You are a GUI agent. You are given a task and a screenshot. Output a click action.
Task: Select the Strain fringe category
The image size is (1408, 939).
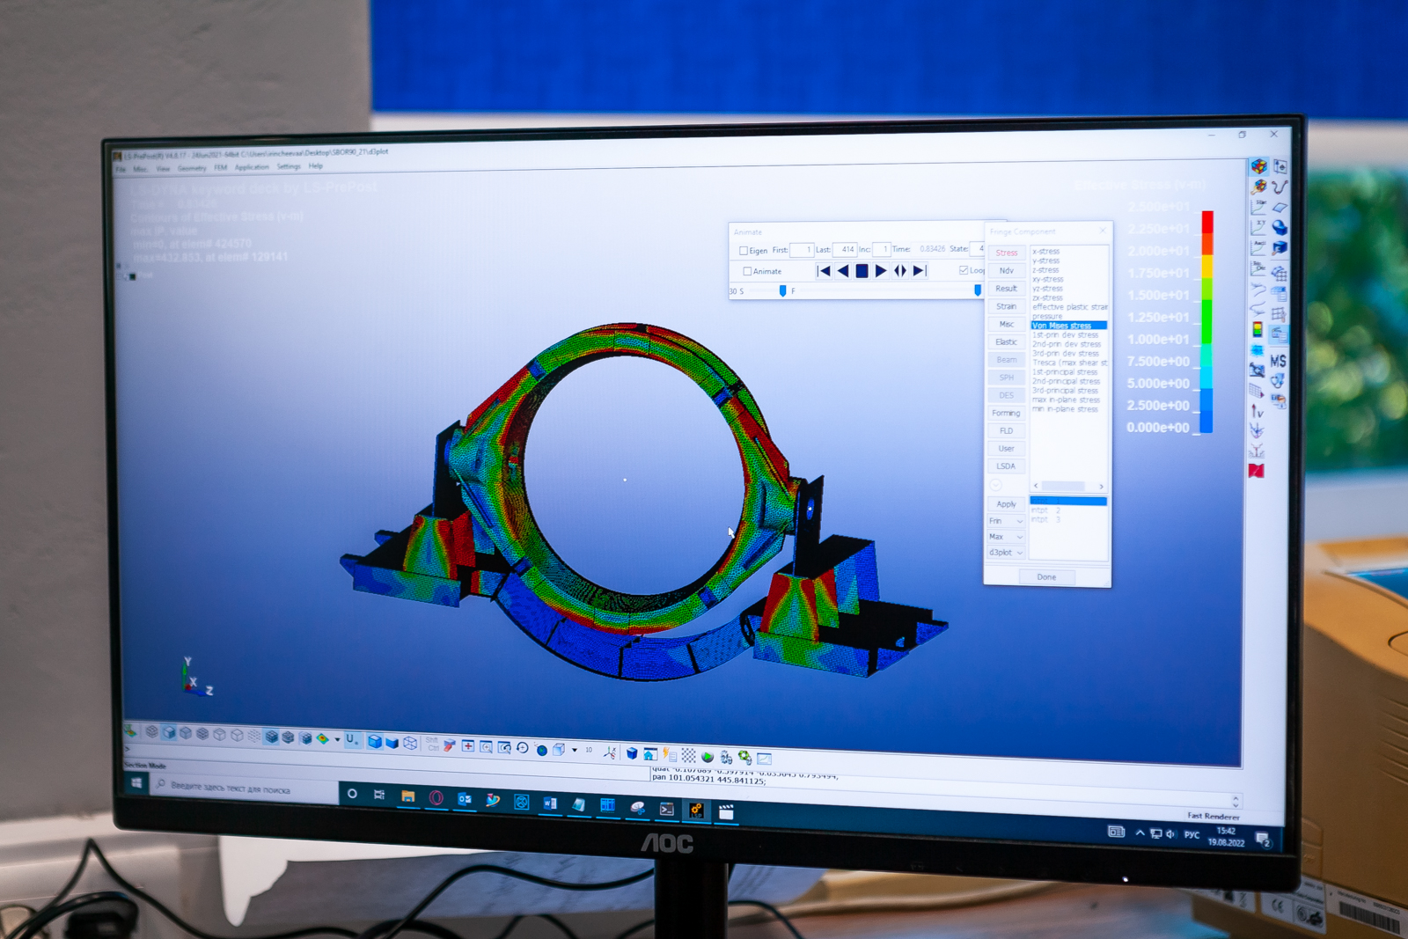point(1007,306)
